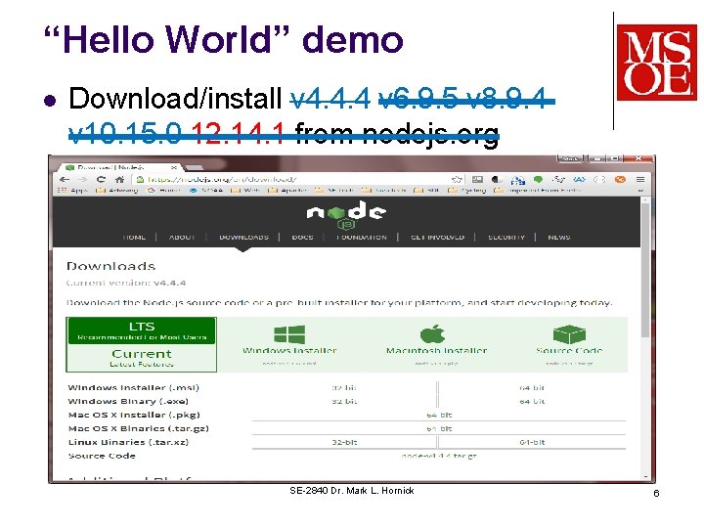Click the nodejs.org/en/download address field

pos(296,179)
